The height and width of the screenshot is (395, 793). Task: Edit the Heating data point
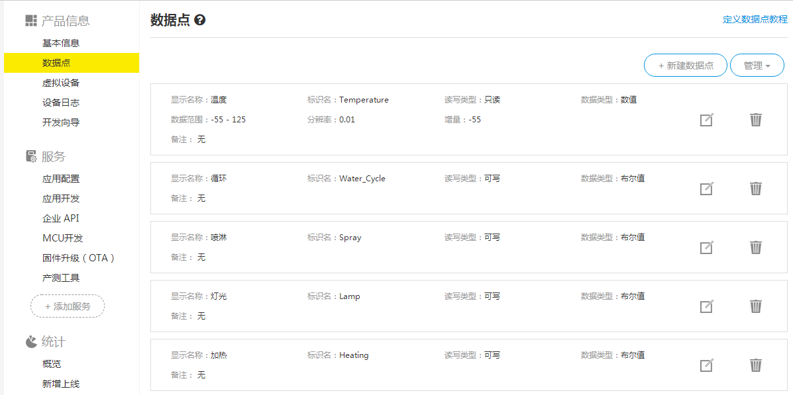point(706,365)
